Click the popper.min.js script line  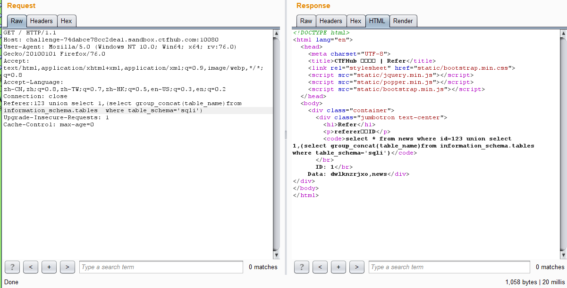pyautogui.click(x=390, y=82)
